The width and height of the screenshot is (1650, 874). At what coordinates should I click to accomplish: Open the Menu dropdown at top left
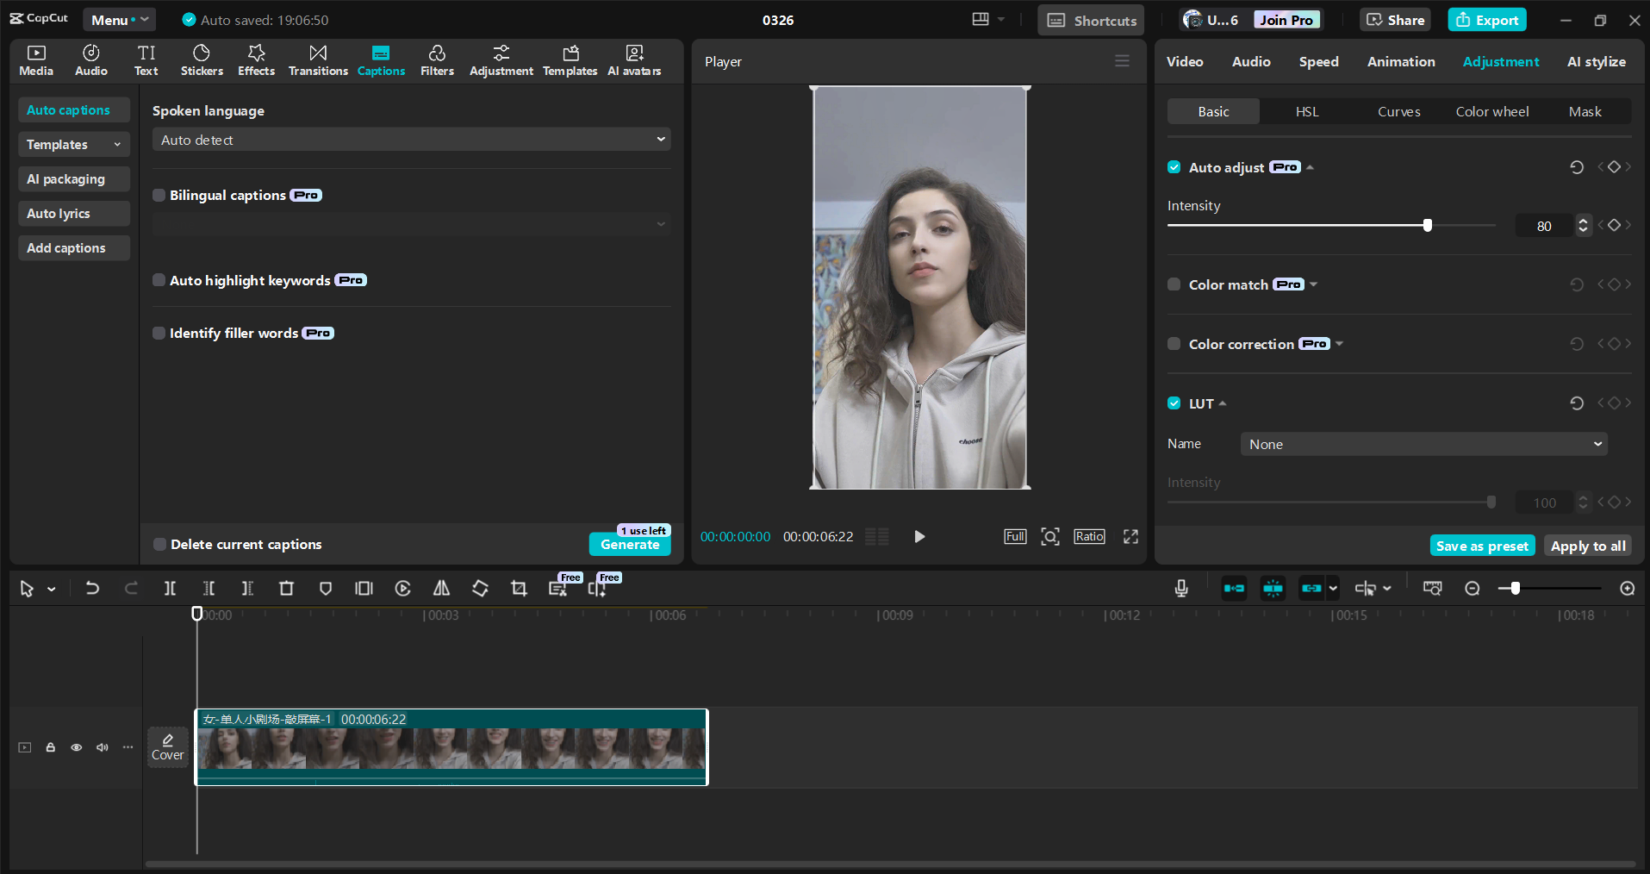(x=118, y=19)
